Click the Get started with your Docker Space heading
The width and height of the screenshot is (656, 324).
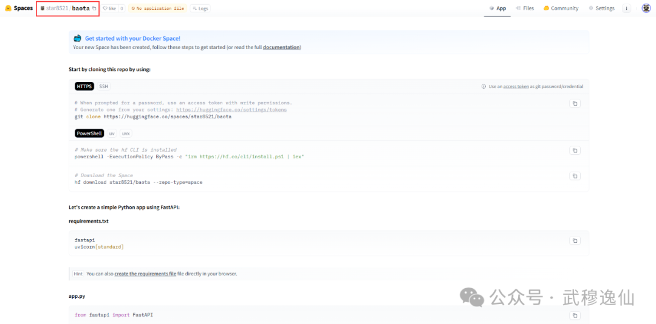coord(132,38)
